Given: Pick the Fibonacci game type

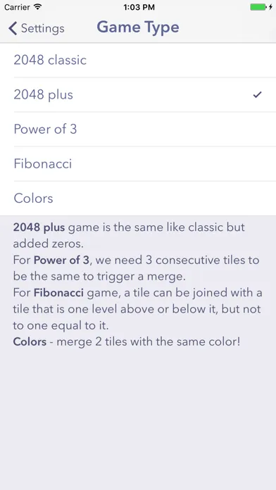Looking at the screenshot, I should 138,164.
